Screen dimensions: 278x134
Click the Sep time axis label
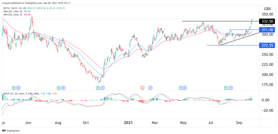(x=239, y=123)
